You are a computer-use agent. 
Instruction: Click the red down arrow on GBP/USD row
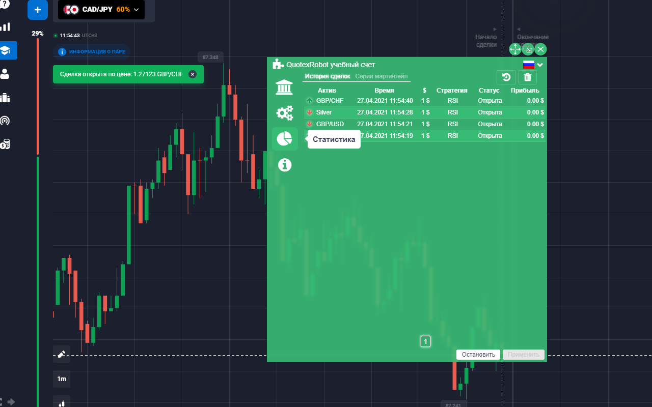[309, 124]
